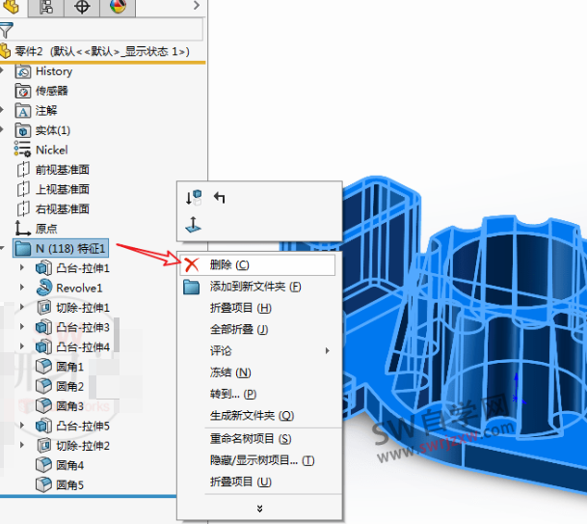This screenshot has width=587, height=524.
Task: Click the normal-to plane popup icon
Action: pyautogui.click(x=193, y=224)
